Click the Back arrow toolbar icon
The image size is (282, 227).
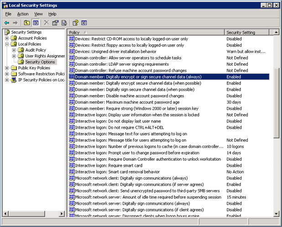pos(7,23)
